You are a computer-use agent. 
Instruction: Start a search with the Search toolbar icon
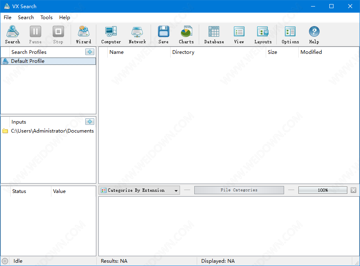(13, 35)
